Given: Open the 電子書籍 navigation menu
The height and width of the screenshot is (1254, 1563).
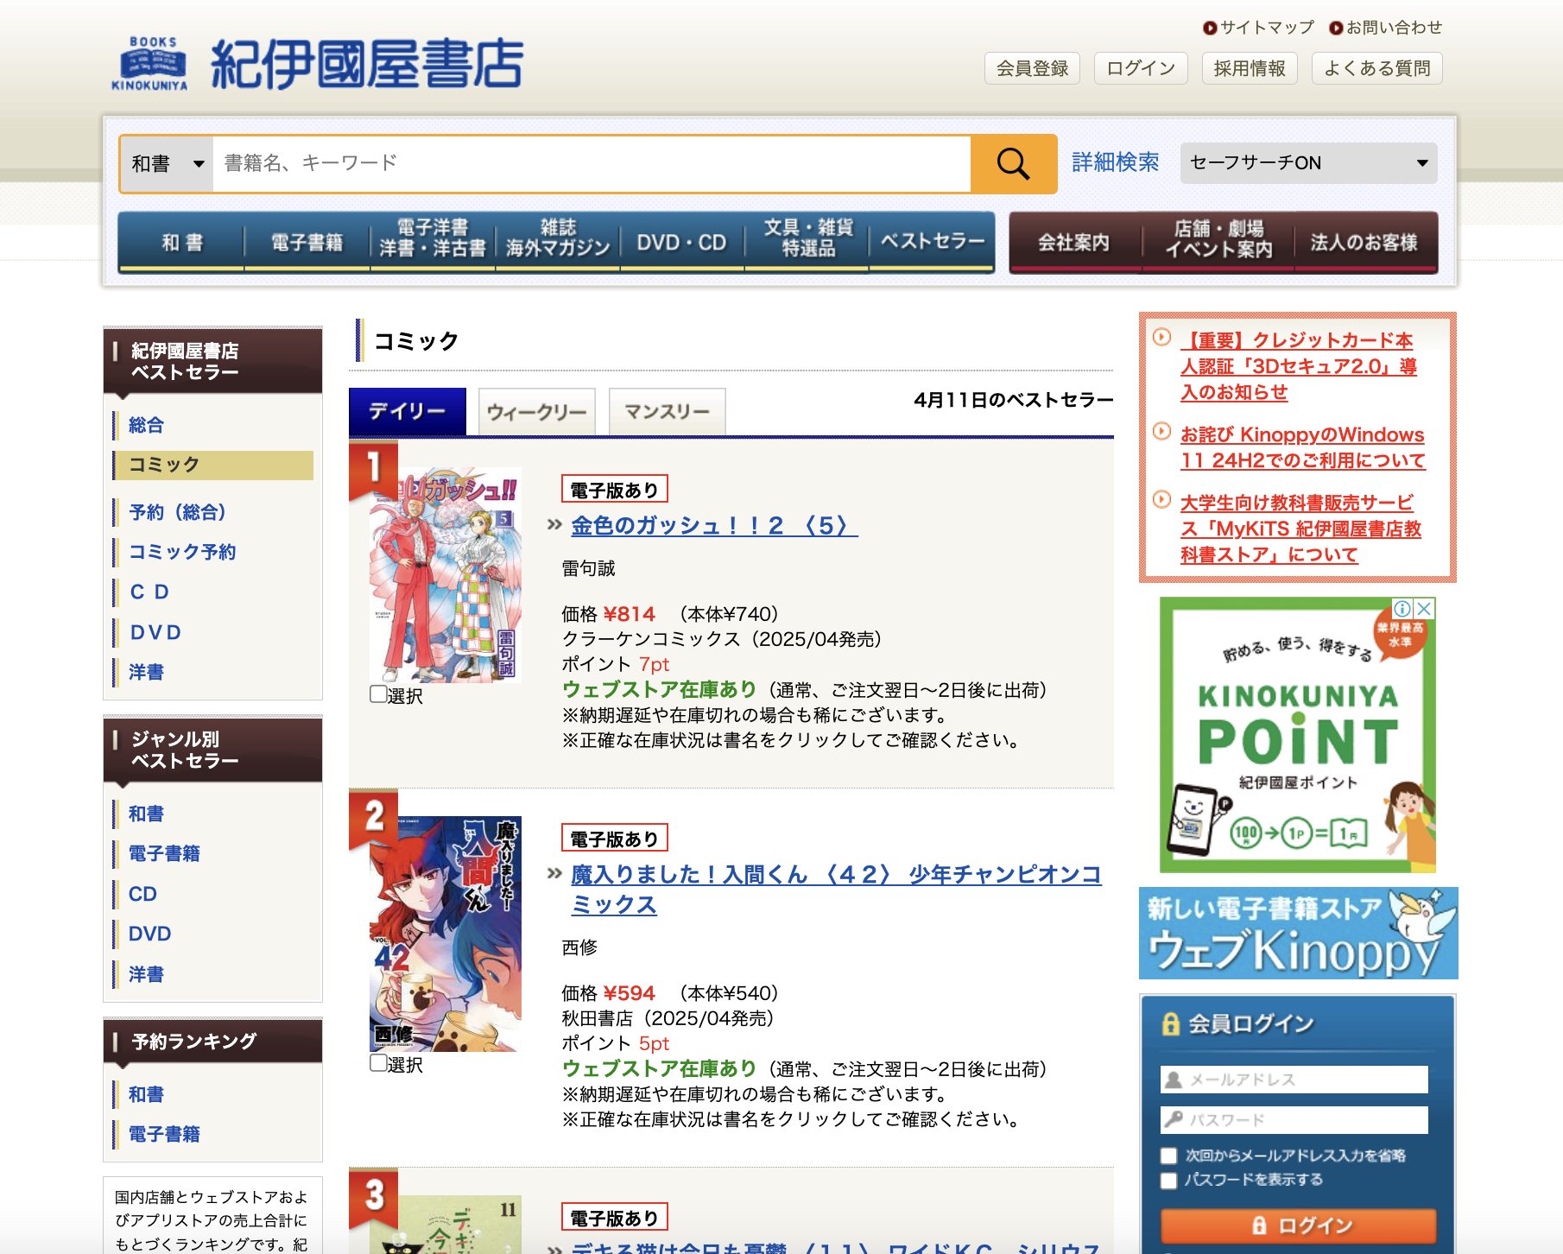Looking at the screenshot, I should (x=307, y=243).
